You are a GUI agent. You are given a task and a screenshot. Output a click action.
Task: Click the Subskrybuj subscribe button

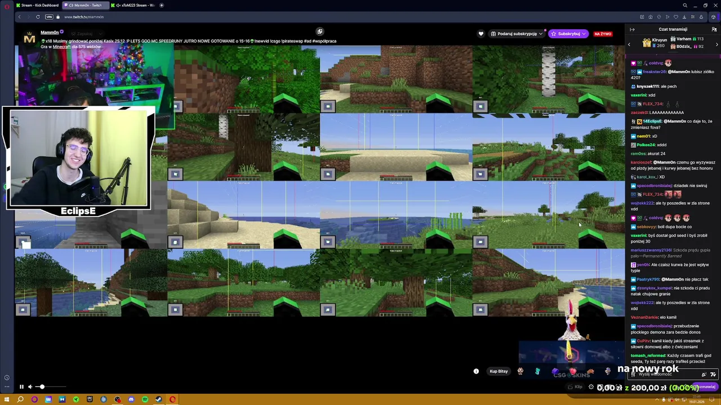tap(568, 34)
